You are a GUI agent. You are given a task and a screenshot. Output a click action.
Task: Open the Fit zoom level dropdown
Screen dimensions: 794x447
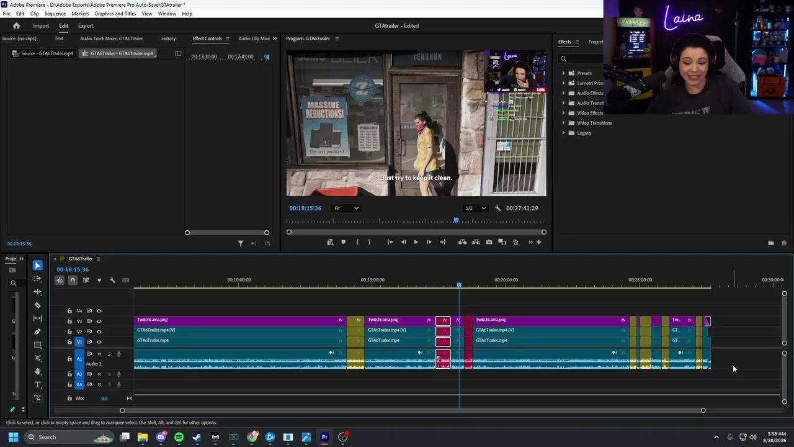346,208
